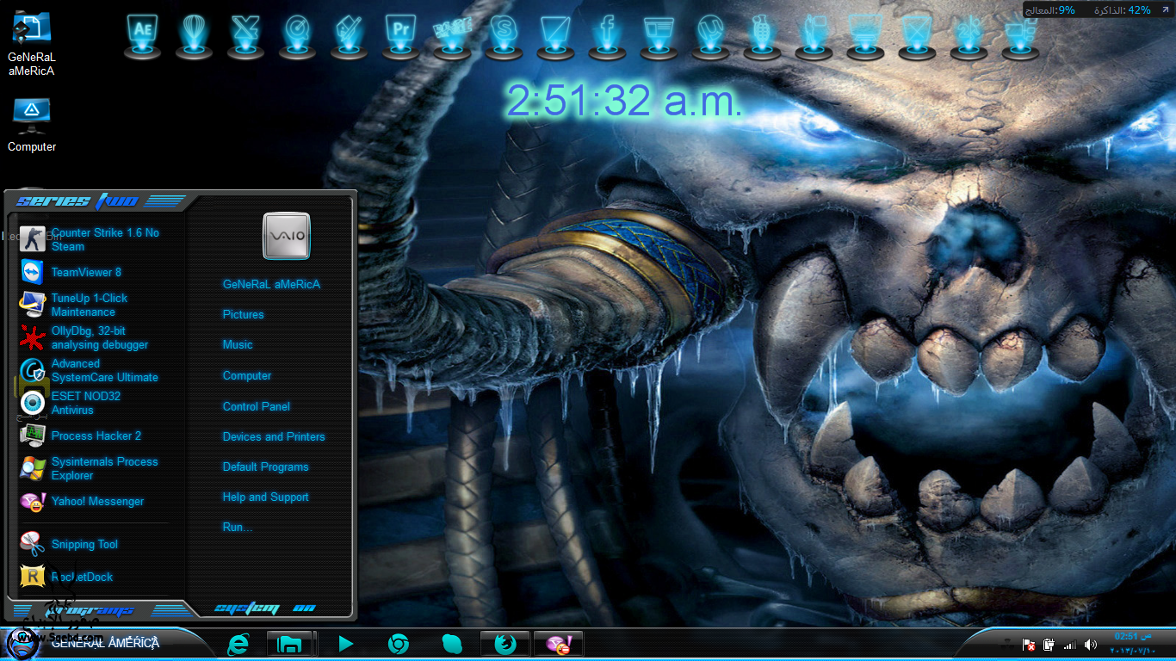Click the VAIO user picture thumbnail

point(286,236)
